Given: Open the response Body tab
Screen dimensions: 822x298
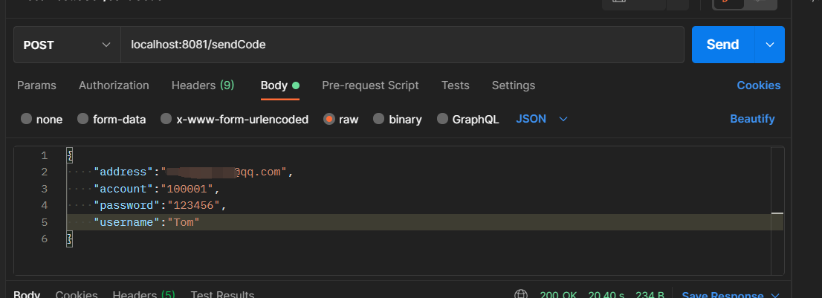Looking at the screenshot, I should coord(27,295).
